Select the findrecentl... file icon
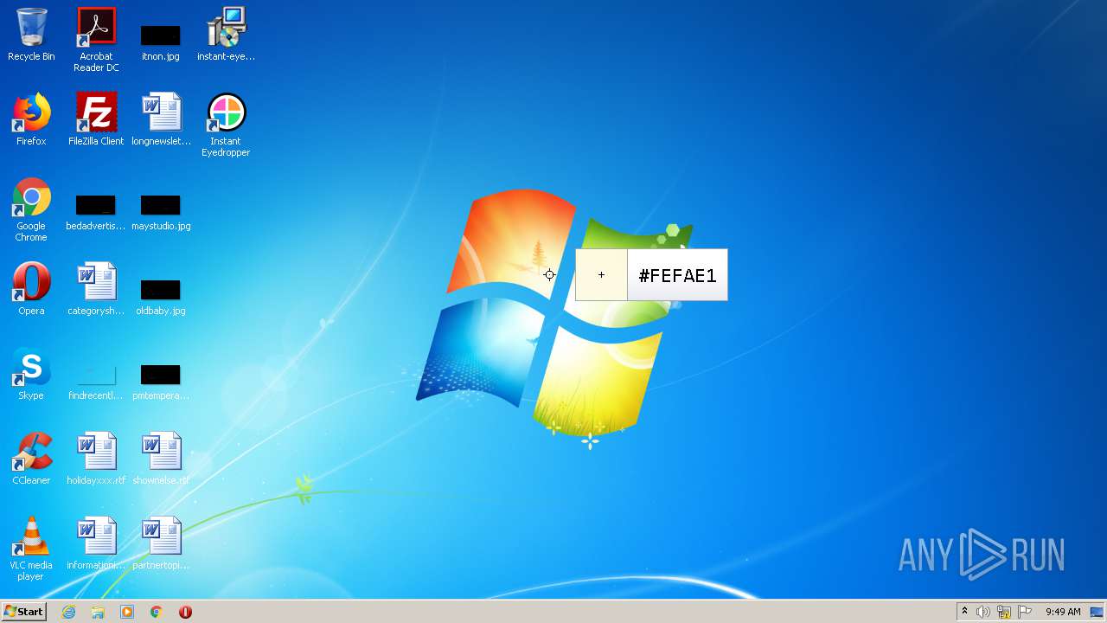Screen dimensions: 1107x623 [96, 380]
